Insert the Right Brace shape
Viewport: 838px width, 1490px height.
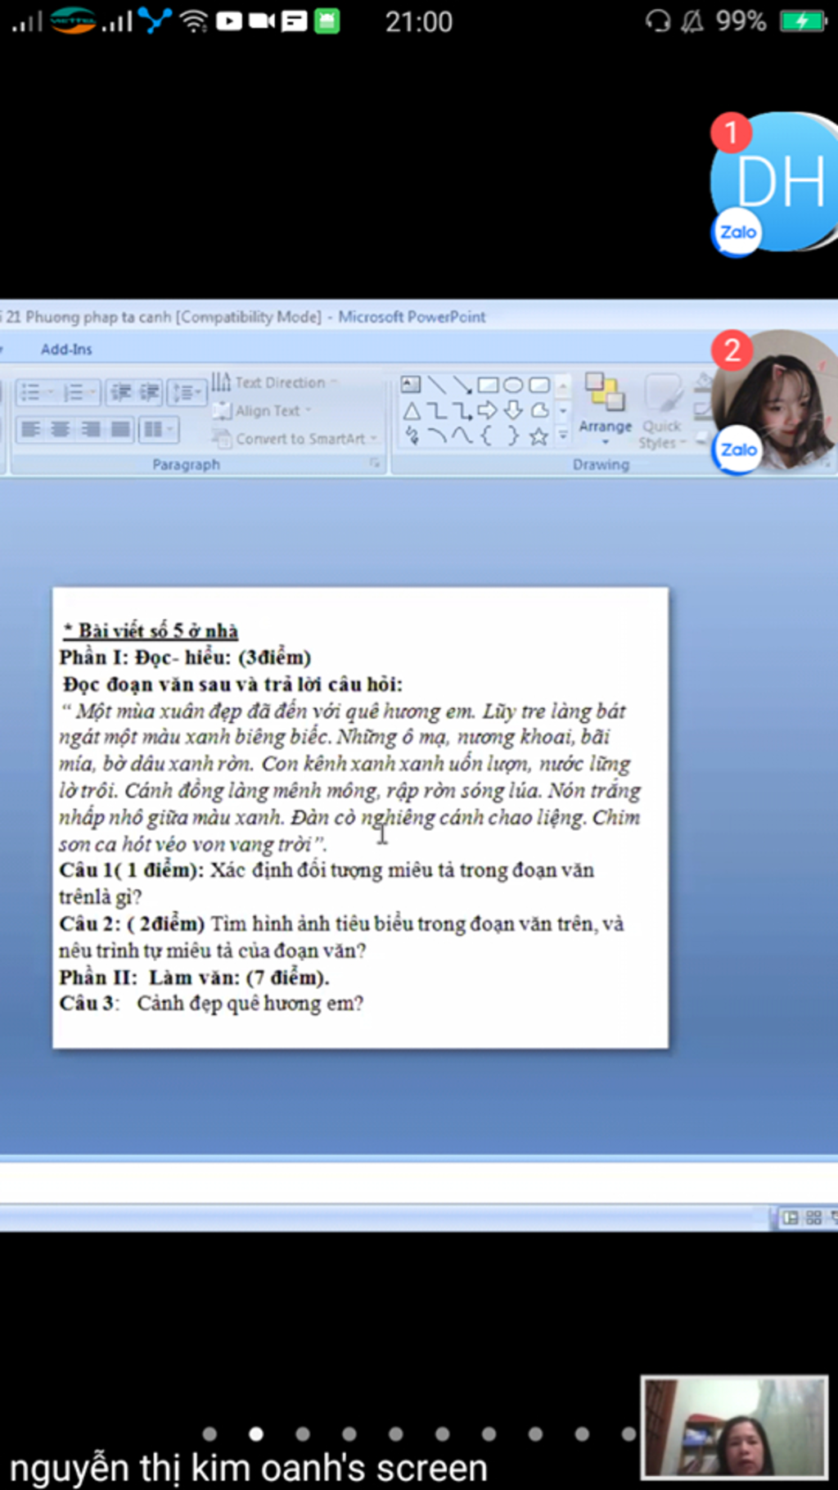coord(513,436)
